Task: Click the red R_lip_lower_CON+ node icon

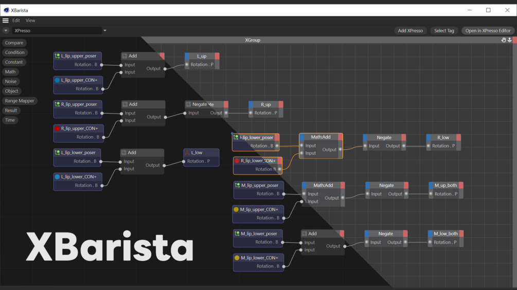Action: 237,161
